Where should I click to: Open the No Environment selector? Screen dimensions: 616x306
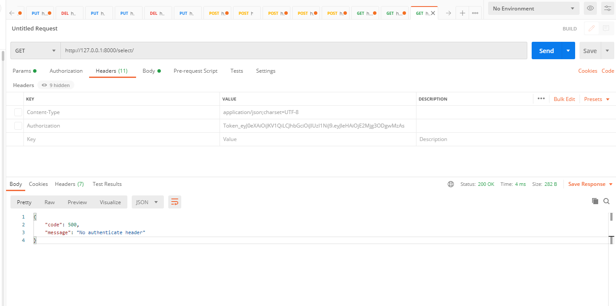[x=534, y=8]
